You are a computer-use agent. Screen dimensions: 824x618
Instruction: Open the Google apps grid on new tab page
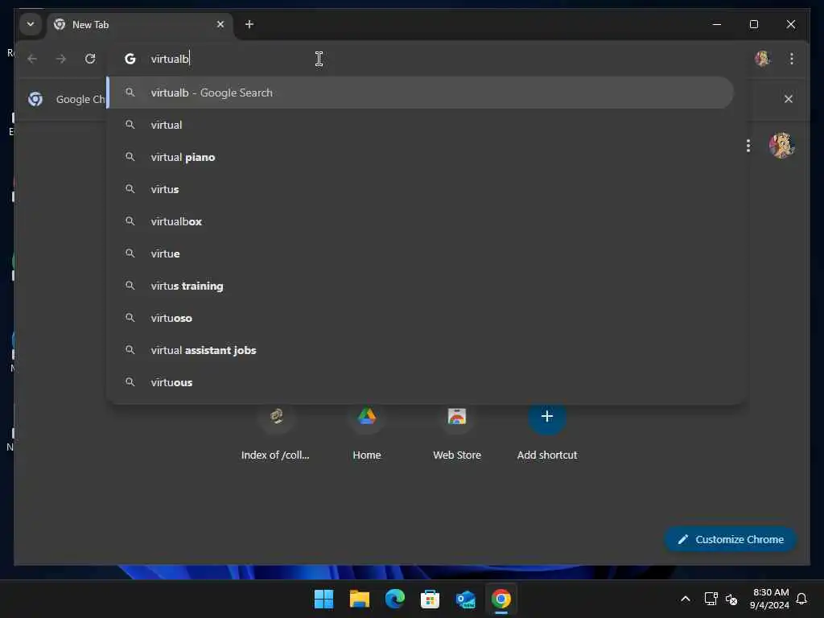click(x=748, y=146)
